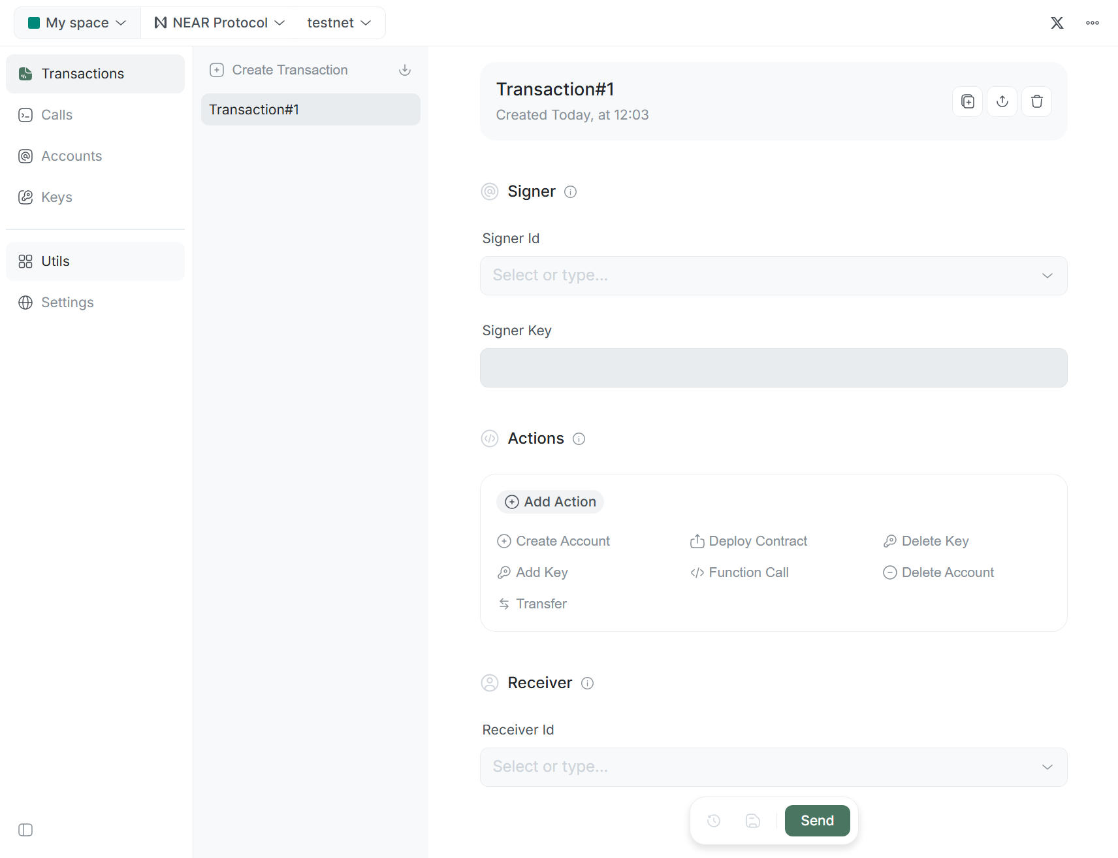The width and height of the screenshot is (1118, 858).
Task: Collapse the sidebar with the panel icon
Action: click(x=25, y=830)
